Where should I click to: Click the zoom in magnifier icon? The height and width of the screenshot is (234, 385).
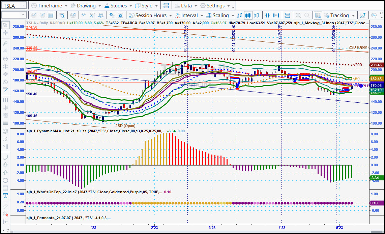[298, 15]
